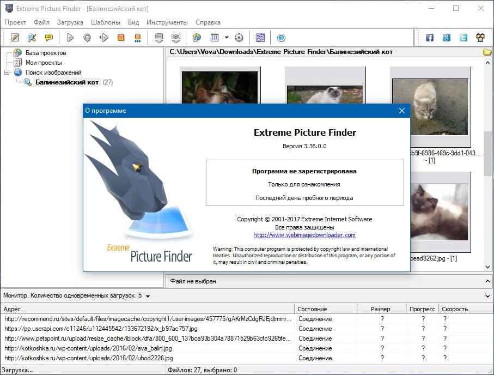This screenshot has width=494, height=375.
Task: Click the restart download circular-arrow icon
Action: tap(87, 38)
